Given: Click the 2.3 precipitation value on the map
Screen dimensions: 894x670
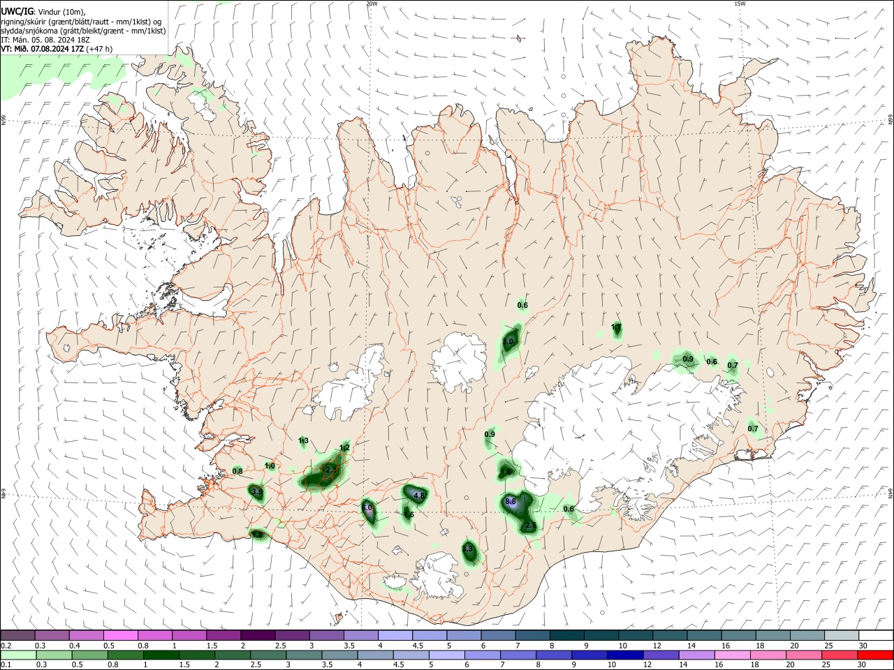Looking at the screenshot, I should coord(331,470).
